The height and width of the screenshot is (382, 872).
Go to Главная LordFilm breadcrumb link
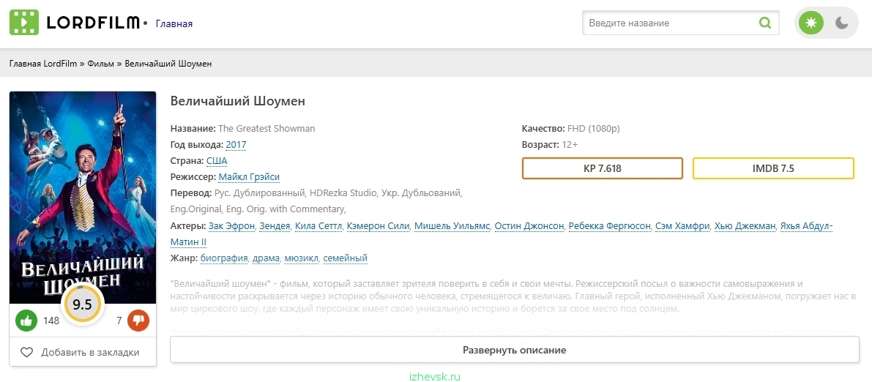coord(42,64)
